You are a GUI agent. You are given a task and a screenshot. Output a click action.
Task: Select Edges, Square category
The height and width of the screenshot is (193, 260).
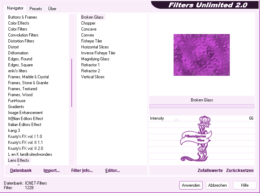coord(20,65)
